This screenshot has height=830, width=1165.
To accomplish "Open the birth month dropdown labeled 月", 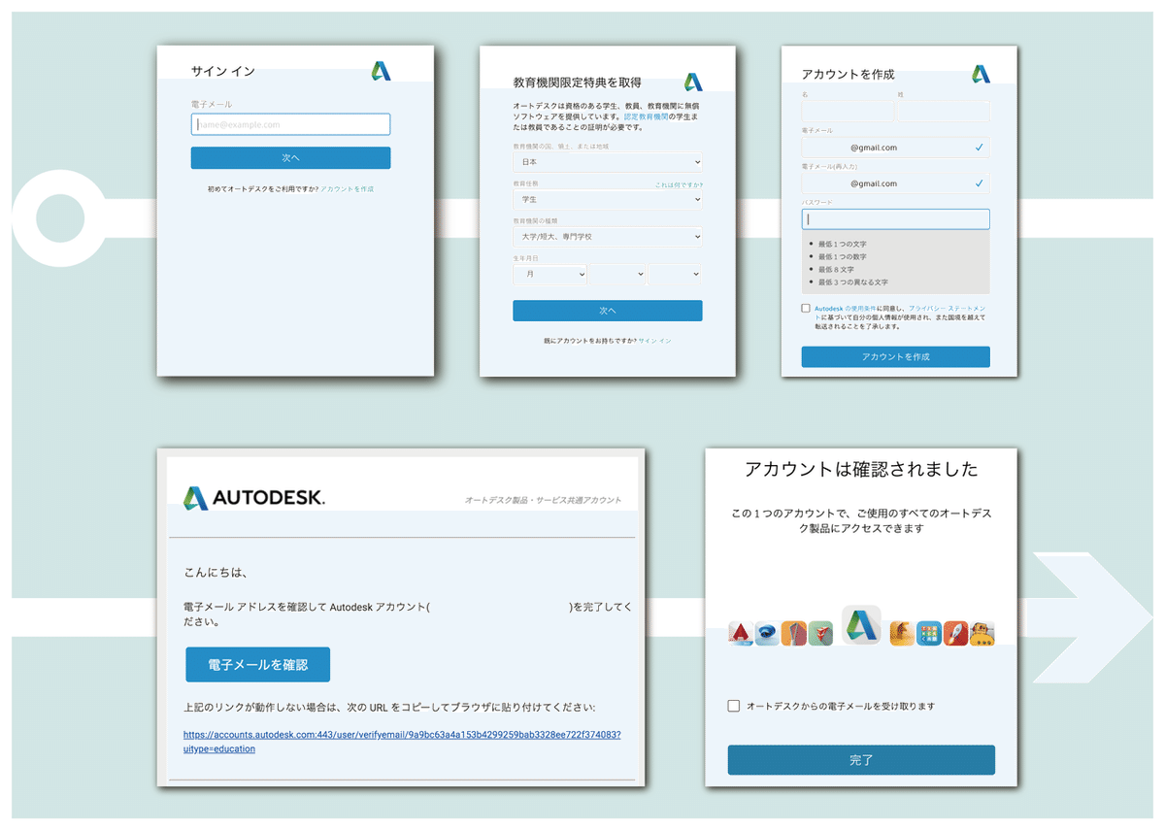I will pyautogui.click(x=550, y=275).
